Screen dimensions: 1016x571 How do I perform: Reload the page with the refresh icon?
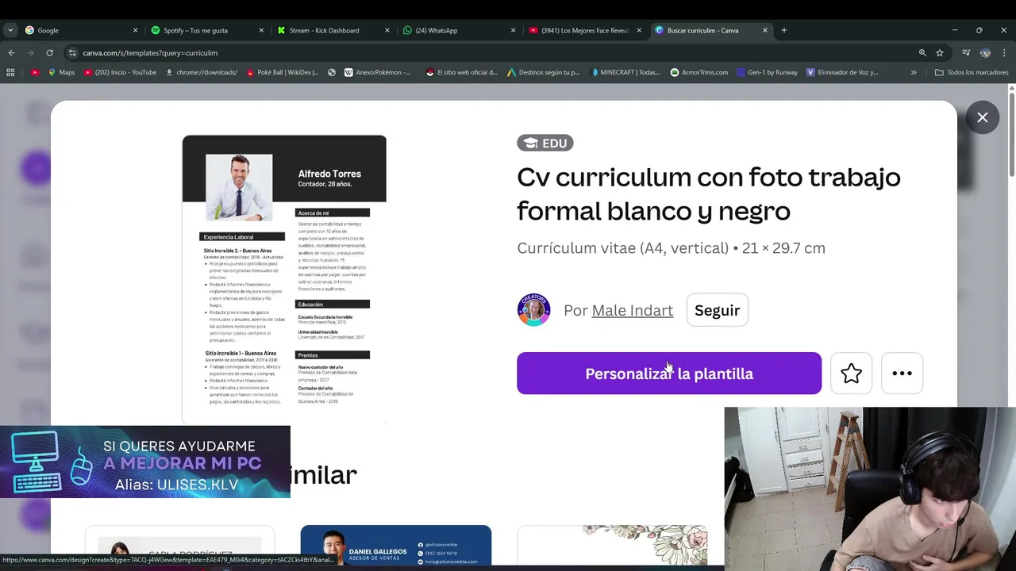click(49, 52)
